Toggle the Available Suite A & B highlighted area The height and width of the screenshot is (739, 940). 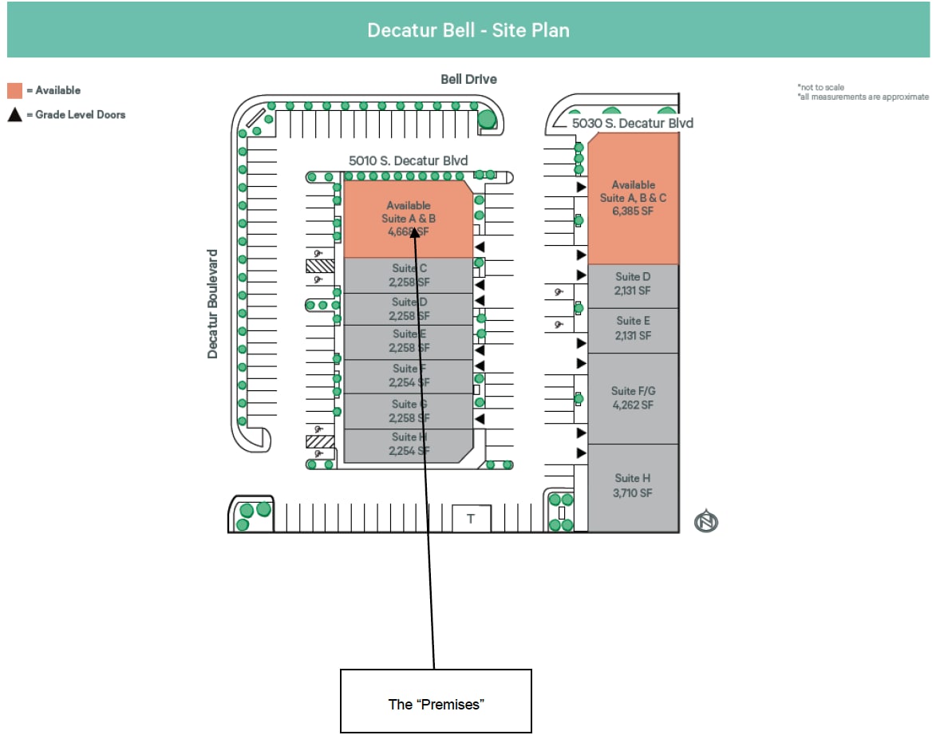pos(407,217)
